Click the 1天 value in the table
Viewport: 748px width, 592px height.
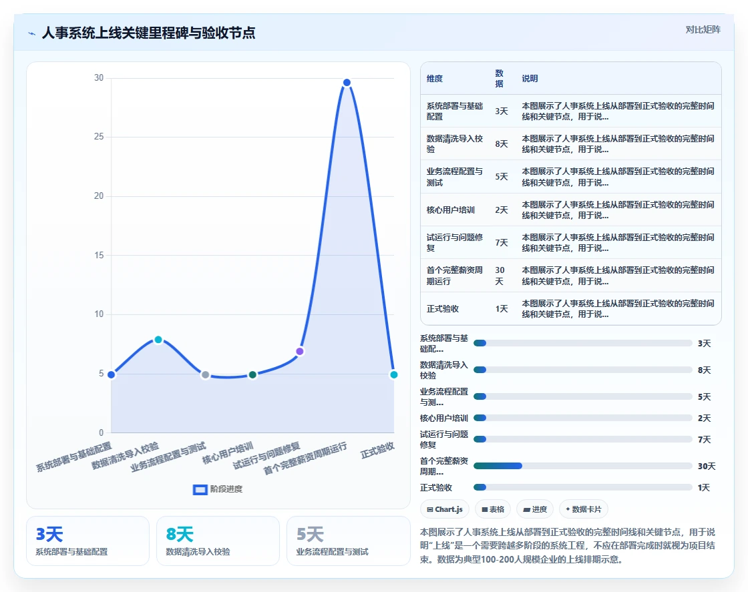502,309
